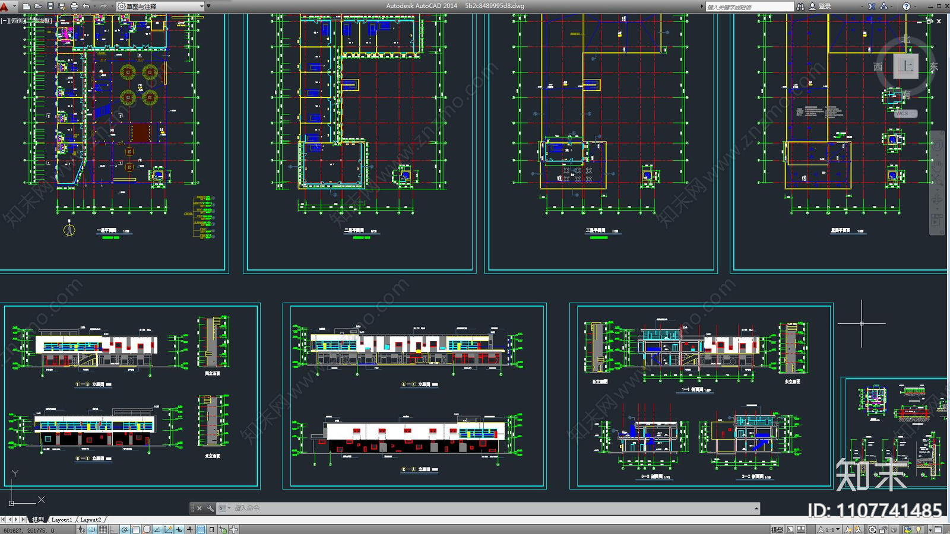
Task: Open Workspace Switching gear icon in status bar
Action: (872, 529)
